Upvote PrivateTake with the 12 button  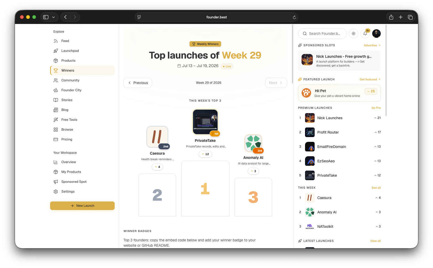[x=205, y=154]
